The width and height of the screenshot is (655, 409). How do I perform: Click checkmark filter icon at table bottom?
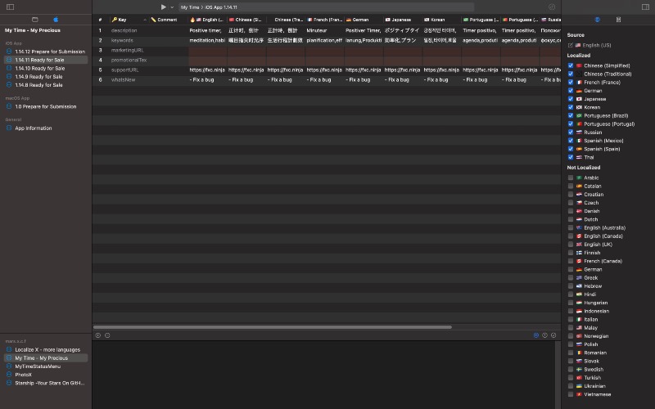[x=553, y=335]
